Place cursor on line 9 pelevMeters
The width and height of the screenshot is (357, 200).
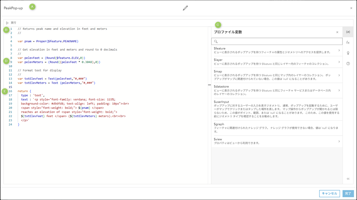click(x=59, y=62)
